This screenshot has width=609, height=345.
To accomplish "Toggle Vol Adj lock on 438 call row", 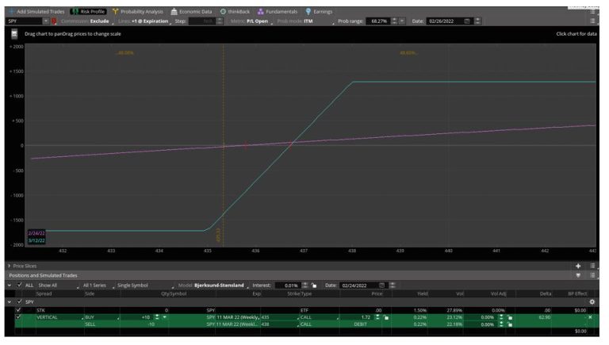I will click(510, 324).
